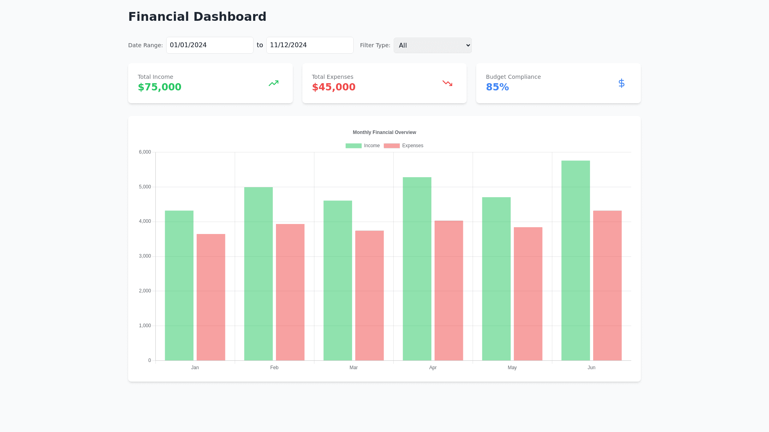Click the April income bar
This screenshot has height=432, width=769.
pos(417,268)
